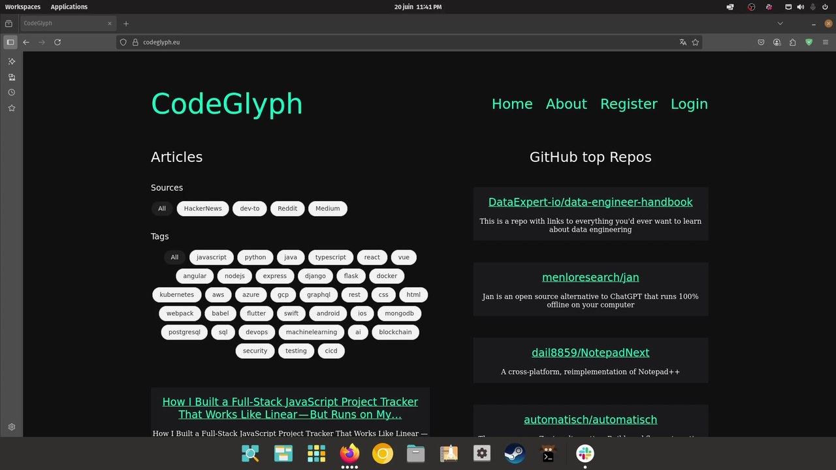836x470 pixels.
Task: Open the dail8859/NotepadNext repo link
Action: coord(590,352)
